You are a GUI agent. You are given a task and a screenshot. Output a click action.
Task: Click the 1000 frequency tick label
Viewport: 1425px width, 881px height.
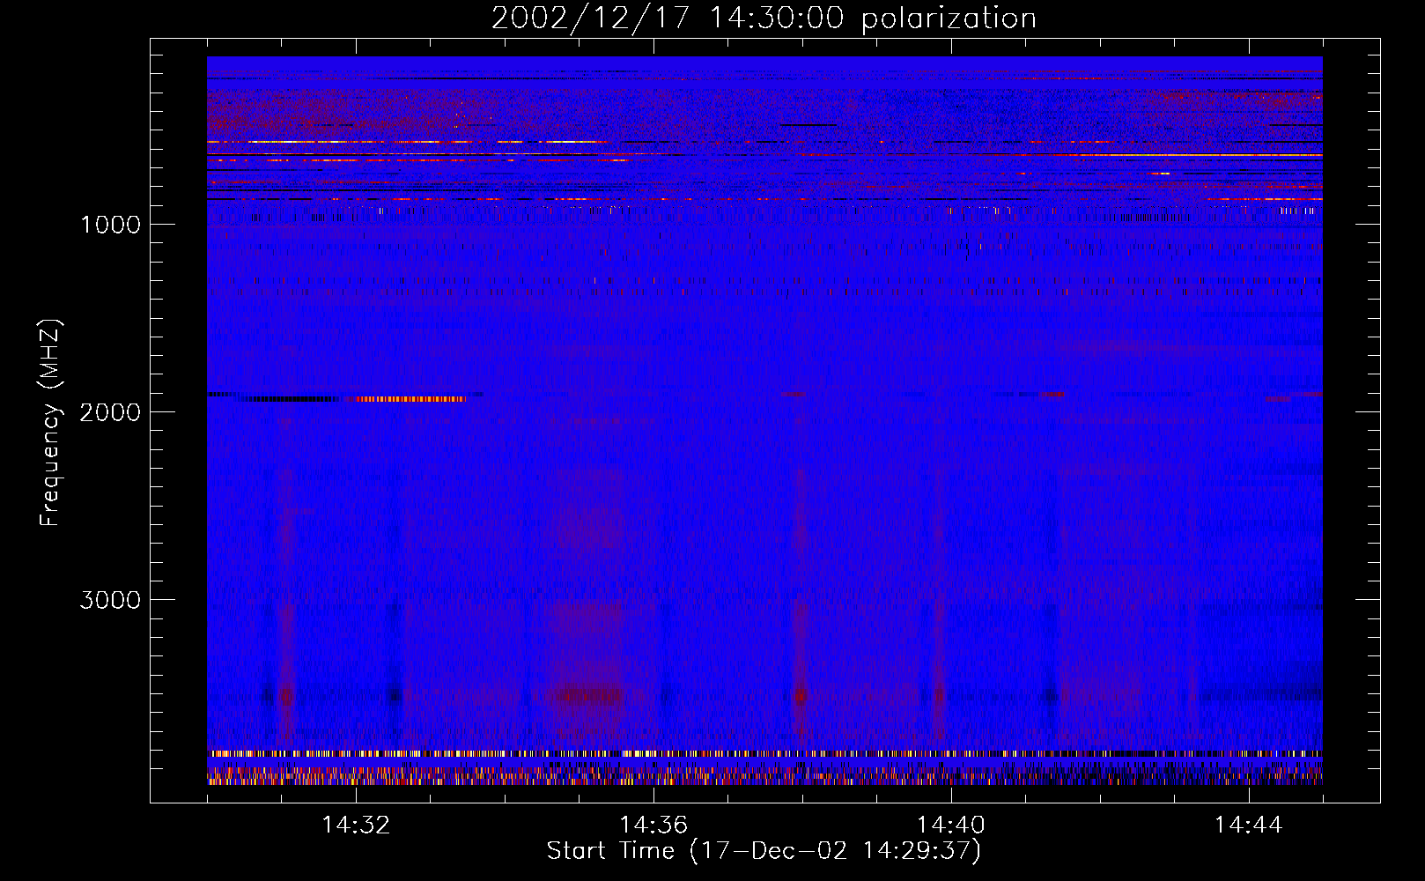pos(110,225)
